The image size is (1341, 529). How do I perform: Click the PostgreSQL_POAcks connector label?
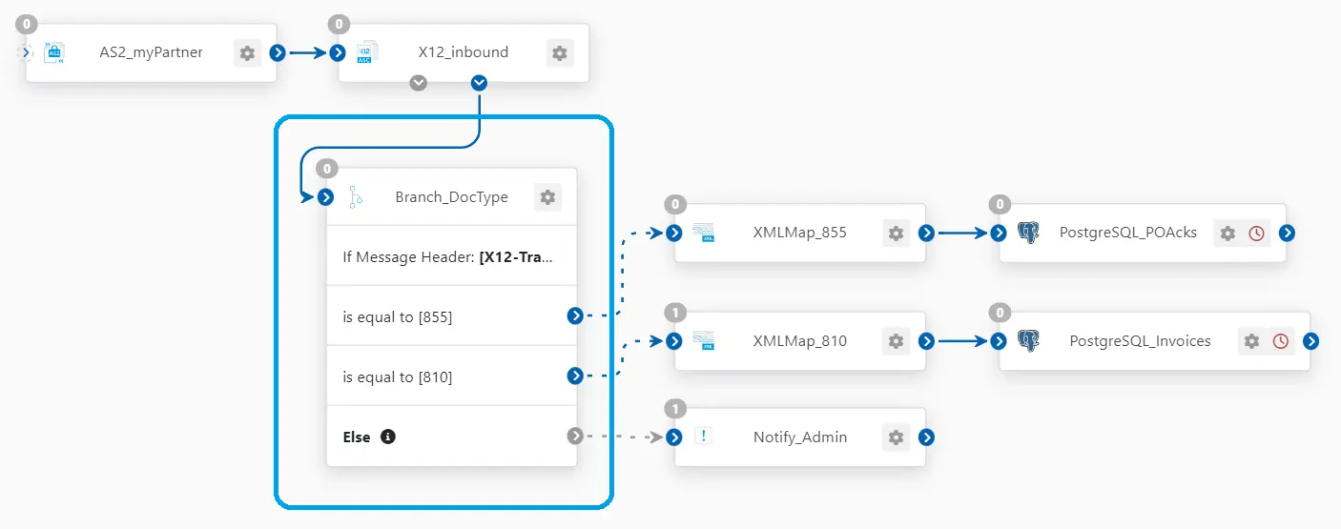(x=1127, y=233)
